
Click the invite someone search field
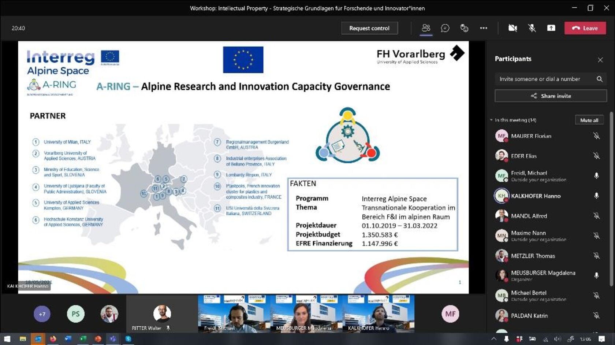(545, 79)
